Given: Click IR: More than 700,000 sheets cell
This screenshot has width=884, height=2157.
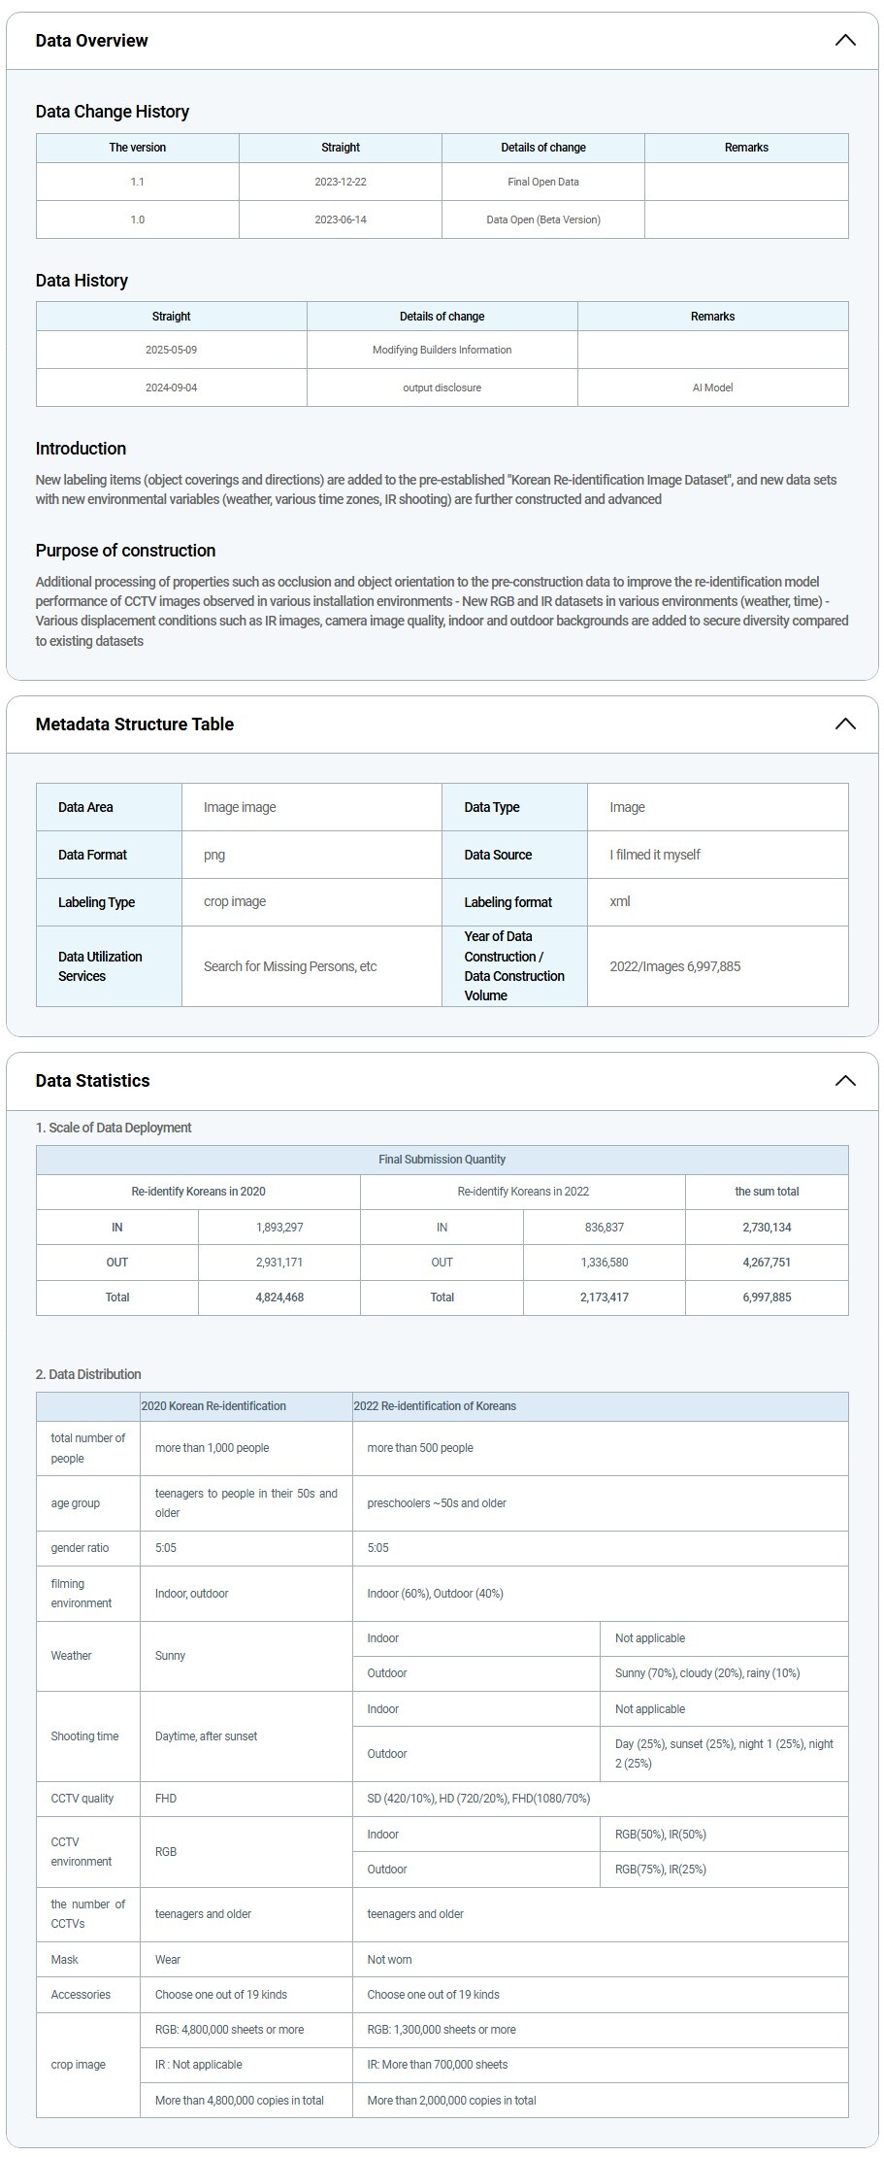Looking at the screenshot, I should (x=438, y=2065).
